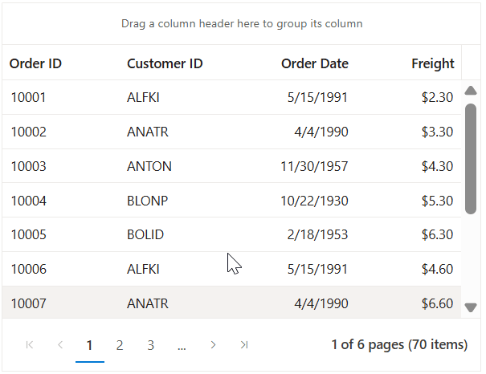This screenshot has width=486, height=374.
Task: Select the BLONP customer cell
Action: (x=148, y=201)
